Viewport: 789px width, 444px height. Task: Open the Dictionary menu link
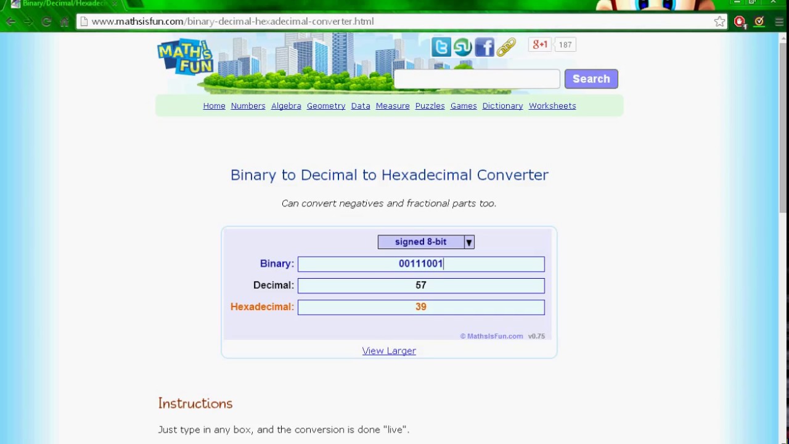(502, 106)
